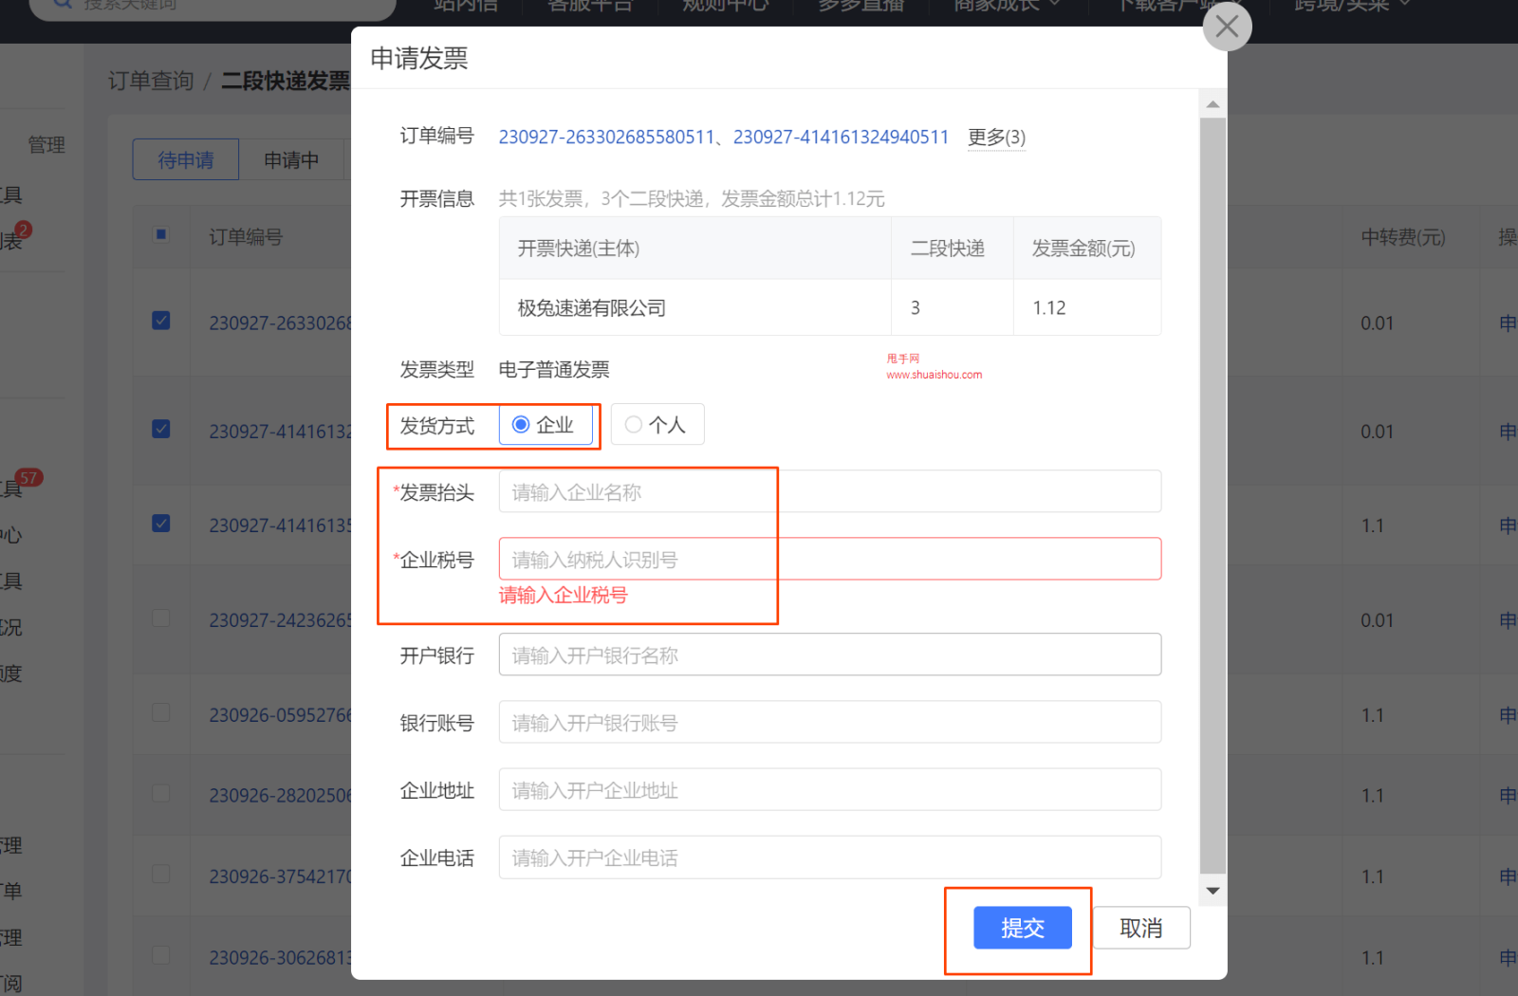Click the 开户银行 bank name field
1518x996 pixels.
click(x=830, y=655)
